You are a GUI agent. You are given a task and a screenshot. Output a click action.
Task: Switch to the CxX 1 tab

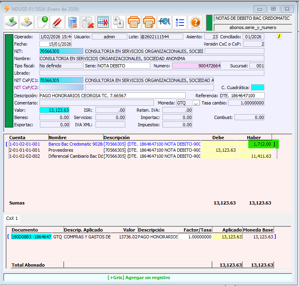[x=11, y=218]
